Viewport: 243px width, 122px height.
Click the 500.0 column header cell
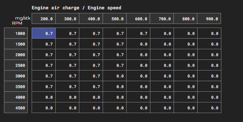point(115,19)
